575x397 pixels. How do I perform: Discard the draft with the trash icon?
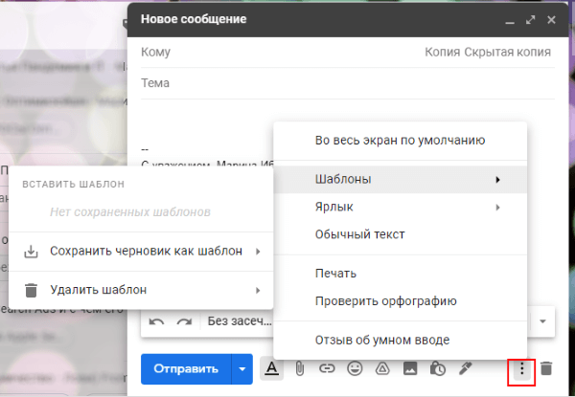[546, 368]
